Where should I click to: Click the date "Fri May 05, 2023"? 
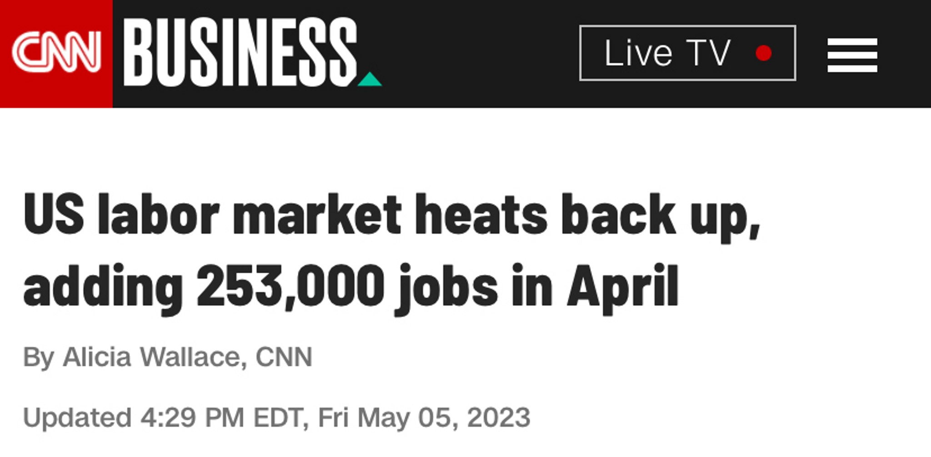(424, 418)
